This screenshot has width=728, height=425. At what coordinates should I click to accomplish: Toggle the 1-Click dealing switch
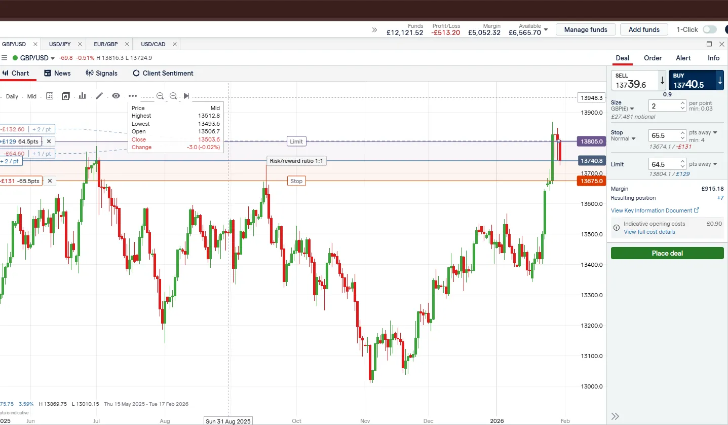coord(709,29)
